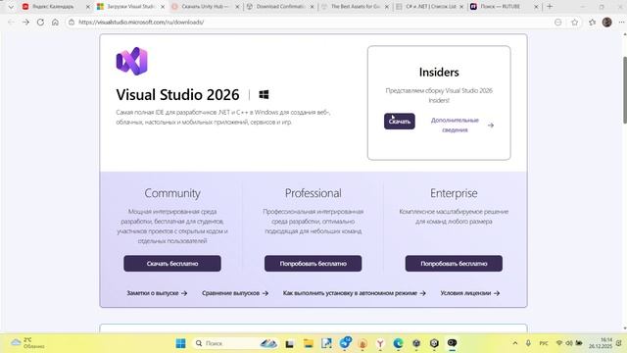The width and height of the screenshot is (627, 353).
Task: Open the Сравнение выпусков link
Action: (x=235, y=293)
